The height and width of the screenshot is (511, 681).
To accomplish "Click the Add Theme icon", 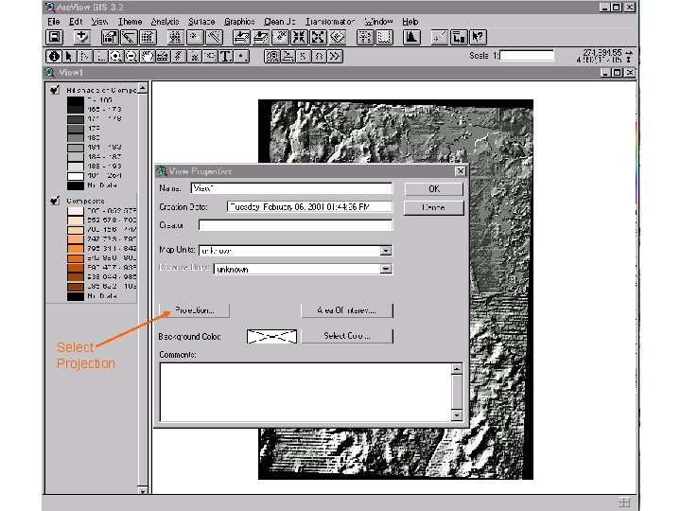I will pos(81,37).
